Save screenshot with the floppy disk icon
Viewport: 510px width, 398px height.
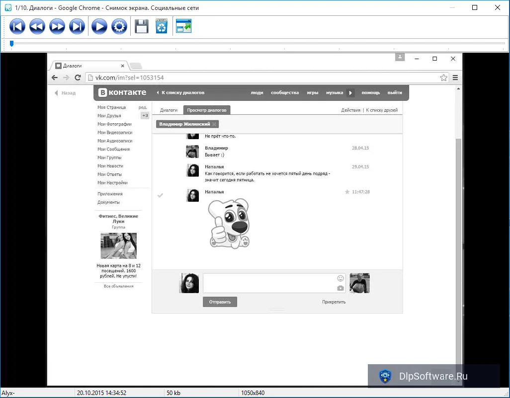pos(142,26)
